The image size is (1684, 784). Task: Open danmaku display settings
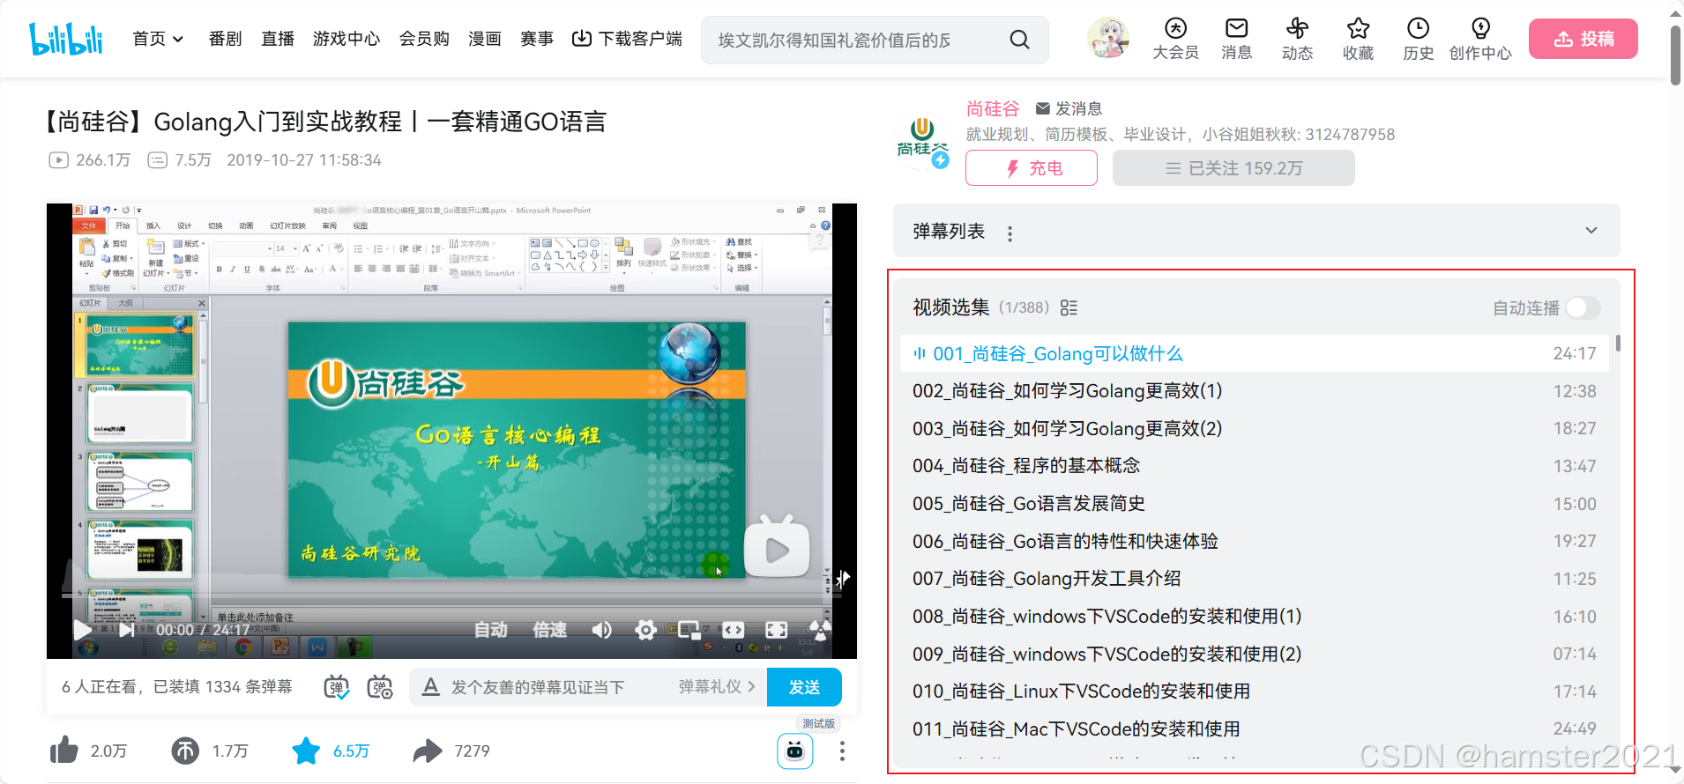(x=380, y=687)
